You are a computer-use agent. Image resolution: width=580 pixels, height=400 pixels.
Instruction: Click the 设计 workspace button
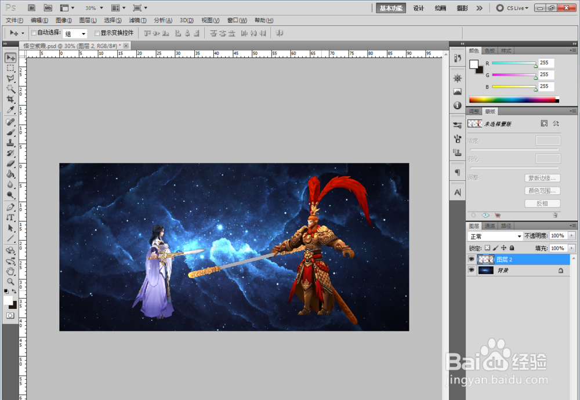(x=419, y=8)
